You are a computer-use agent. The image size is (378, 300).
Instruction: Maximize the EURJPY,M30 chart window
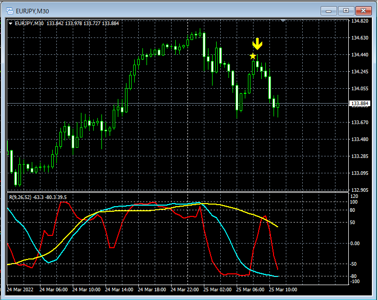click(346, 11)
